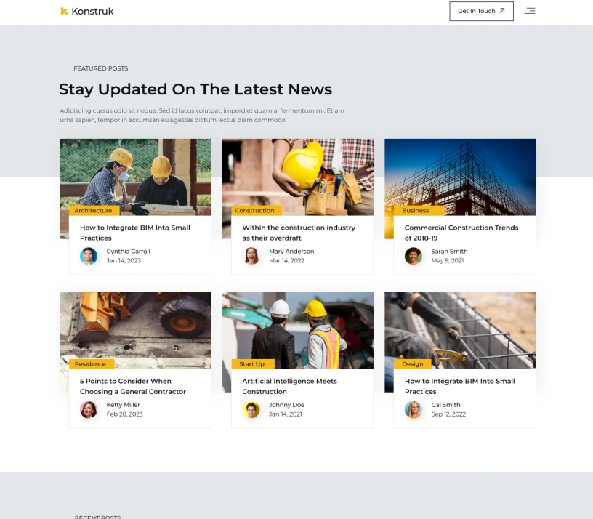Click Gal Smith's avatar
593x519 pixels.
point(414,409)
